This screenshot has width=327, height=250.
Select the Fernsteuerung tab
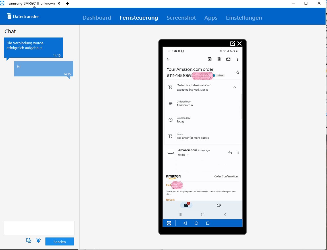(x=139, y=18)
